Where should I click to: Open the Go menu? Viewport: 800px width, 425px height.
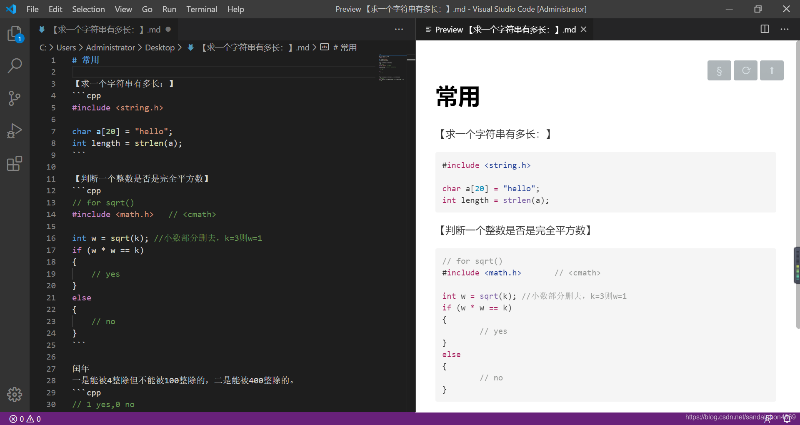pos(147,9)
